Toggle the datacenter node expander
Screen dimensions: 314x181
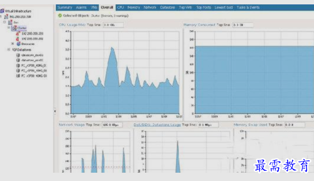[4, 22]
